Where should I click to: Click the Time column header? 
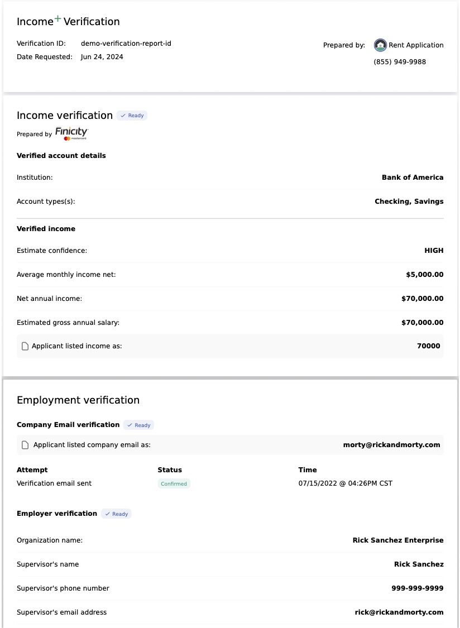click(308, 470)
